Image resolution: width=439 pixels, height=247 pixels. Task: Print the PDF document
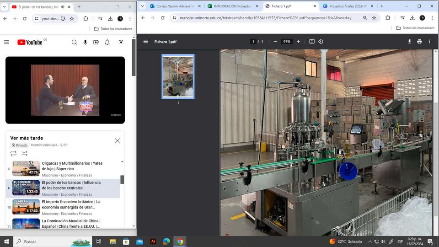pyautogui.click(x=419, y=42)
